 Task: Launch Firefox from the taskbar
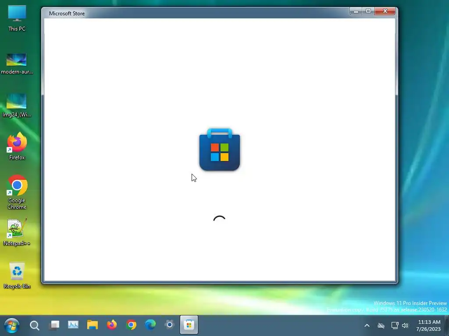[112, 325]
